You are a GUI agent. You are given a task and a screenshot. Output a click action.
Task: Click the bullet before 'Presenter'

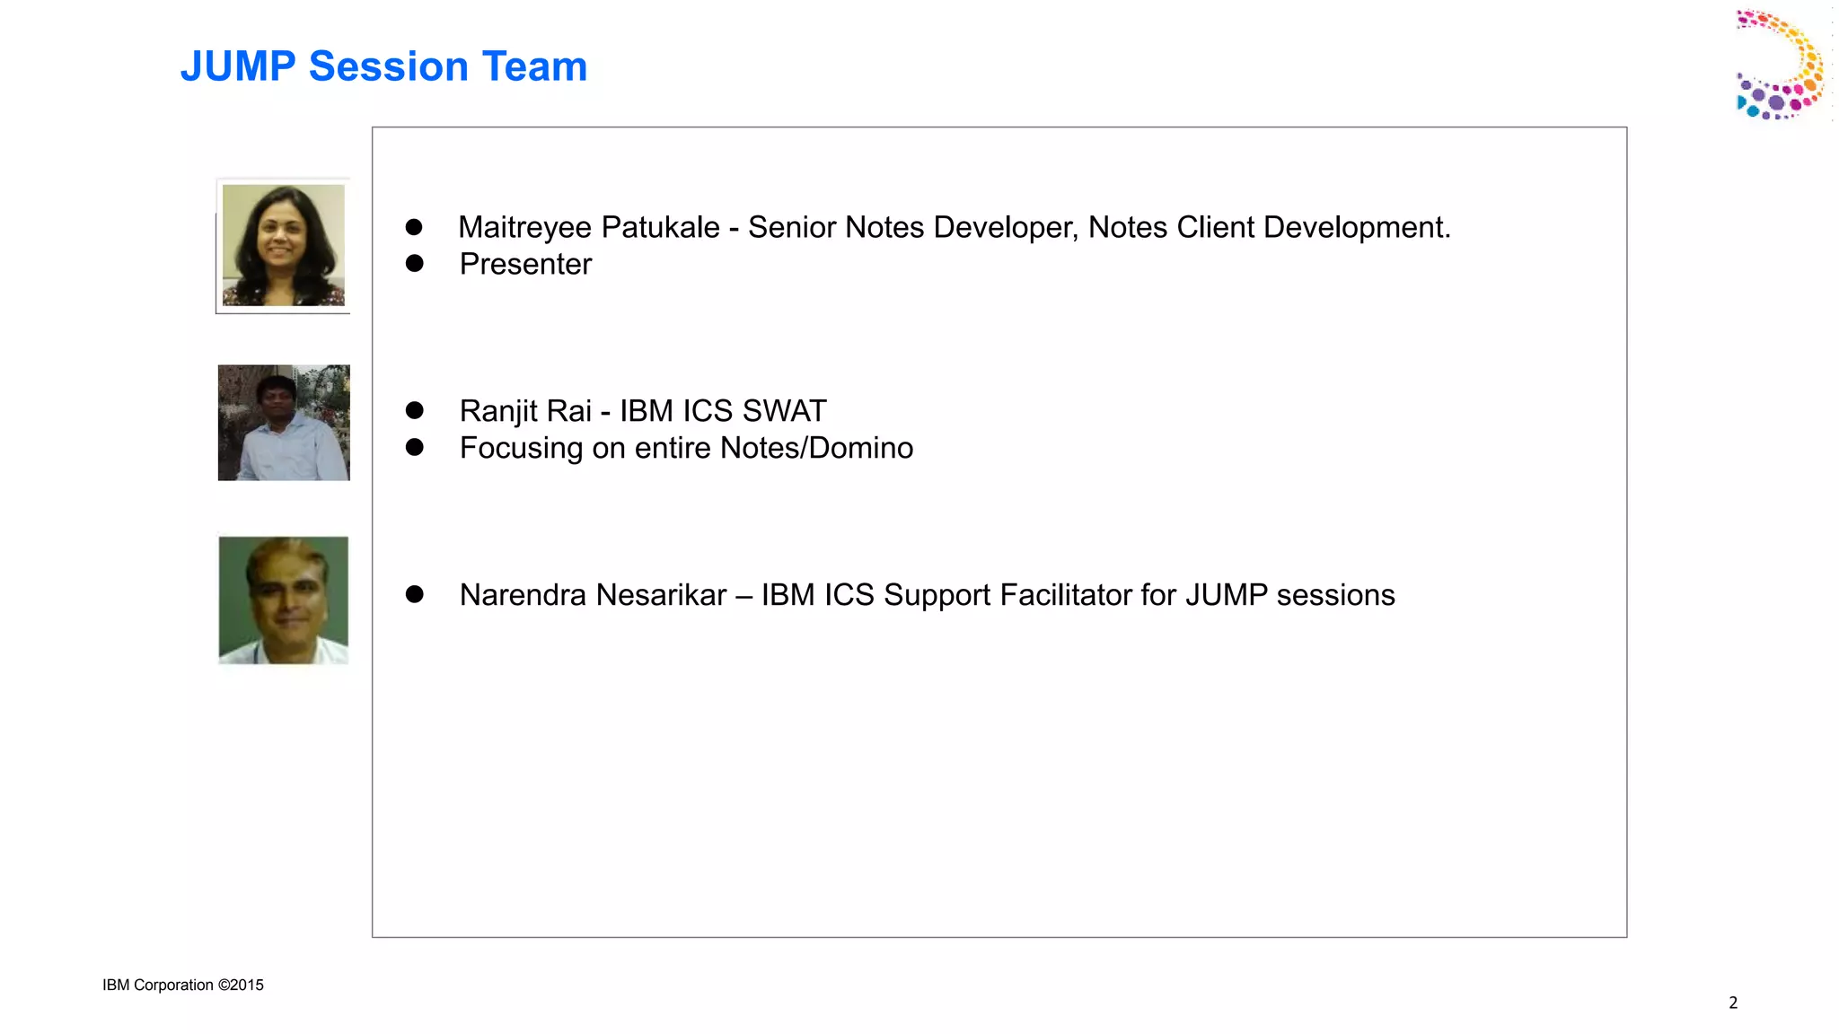[x=414, y=263]
